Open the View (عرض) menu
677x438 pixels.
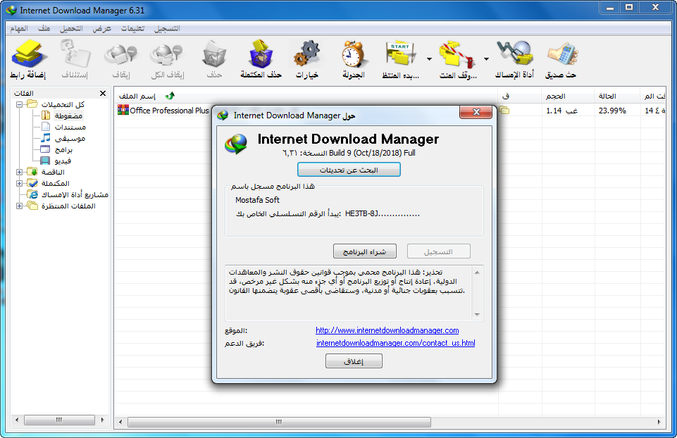click(102, 28)
